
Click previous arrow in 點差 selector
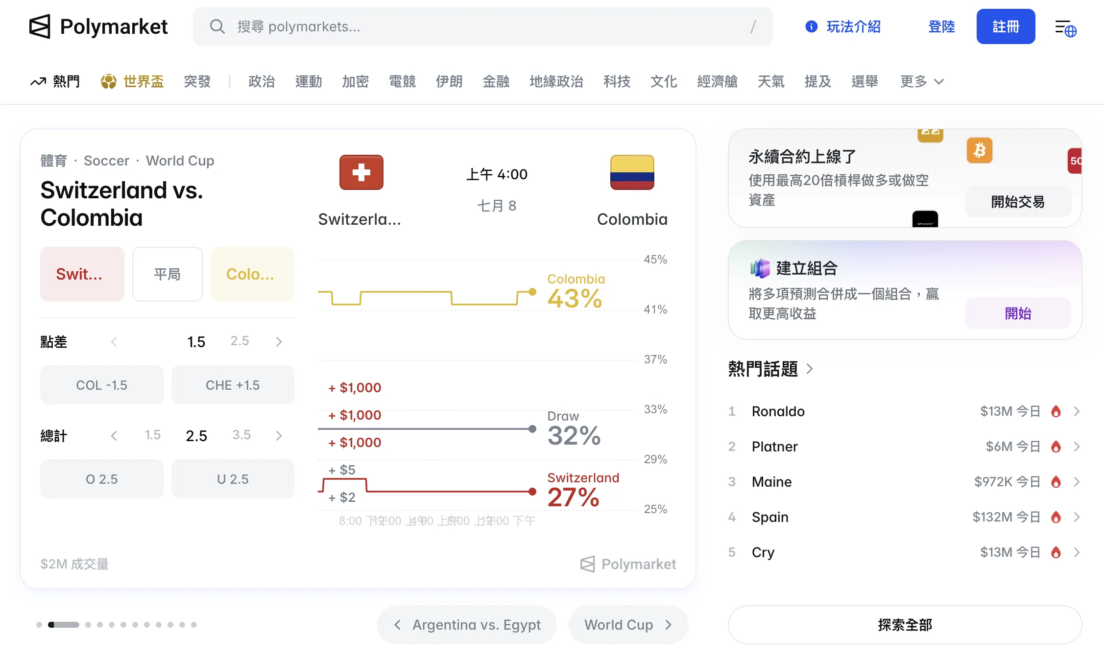tap(114, 342)
